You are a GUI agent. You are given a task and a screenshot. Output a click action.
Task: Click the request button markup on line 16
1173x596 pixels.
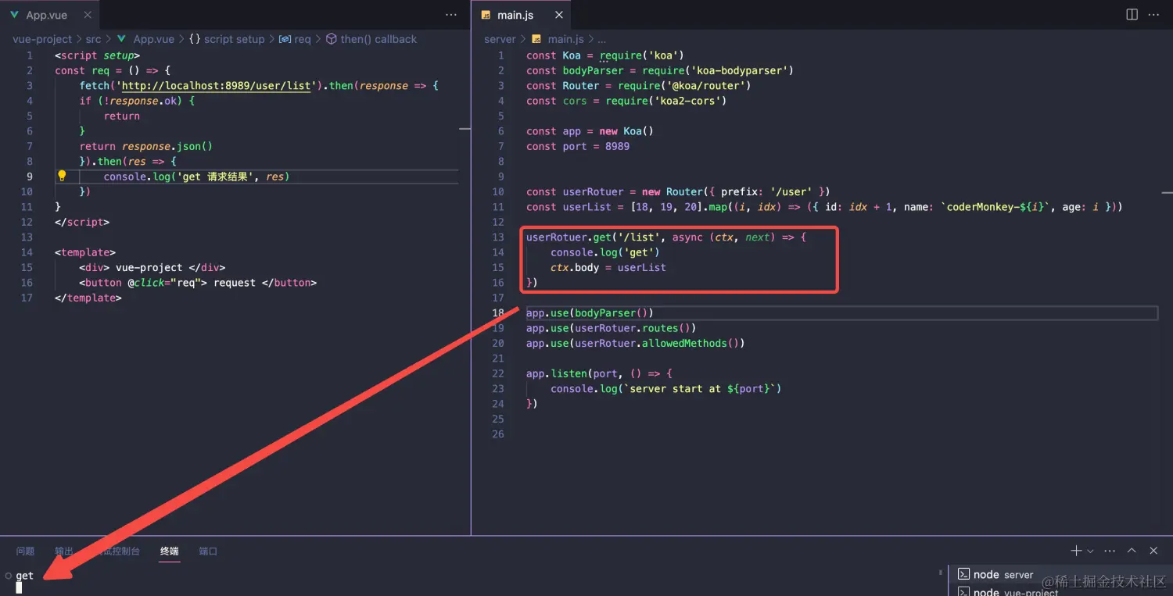198,283
